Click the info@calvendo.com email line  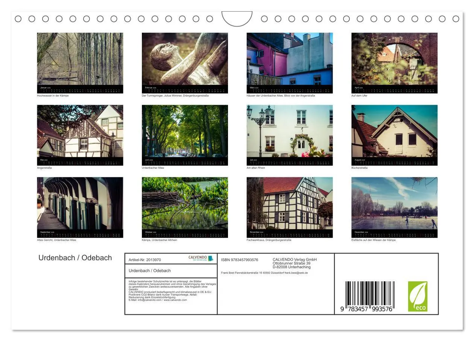click(x=158, y=300)
